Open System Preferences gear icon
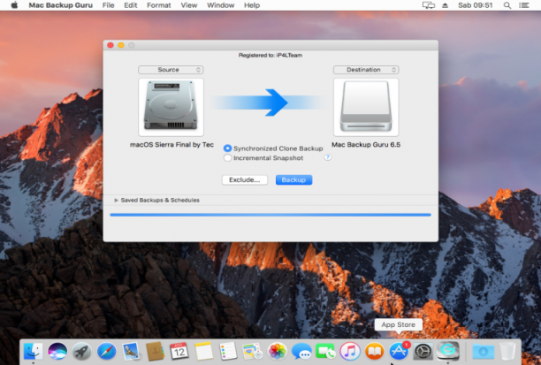 pyautogui.click(x=423, y=351)
